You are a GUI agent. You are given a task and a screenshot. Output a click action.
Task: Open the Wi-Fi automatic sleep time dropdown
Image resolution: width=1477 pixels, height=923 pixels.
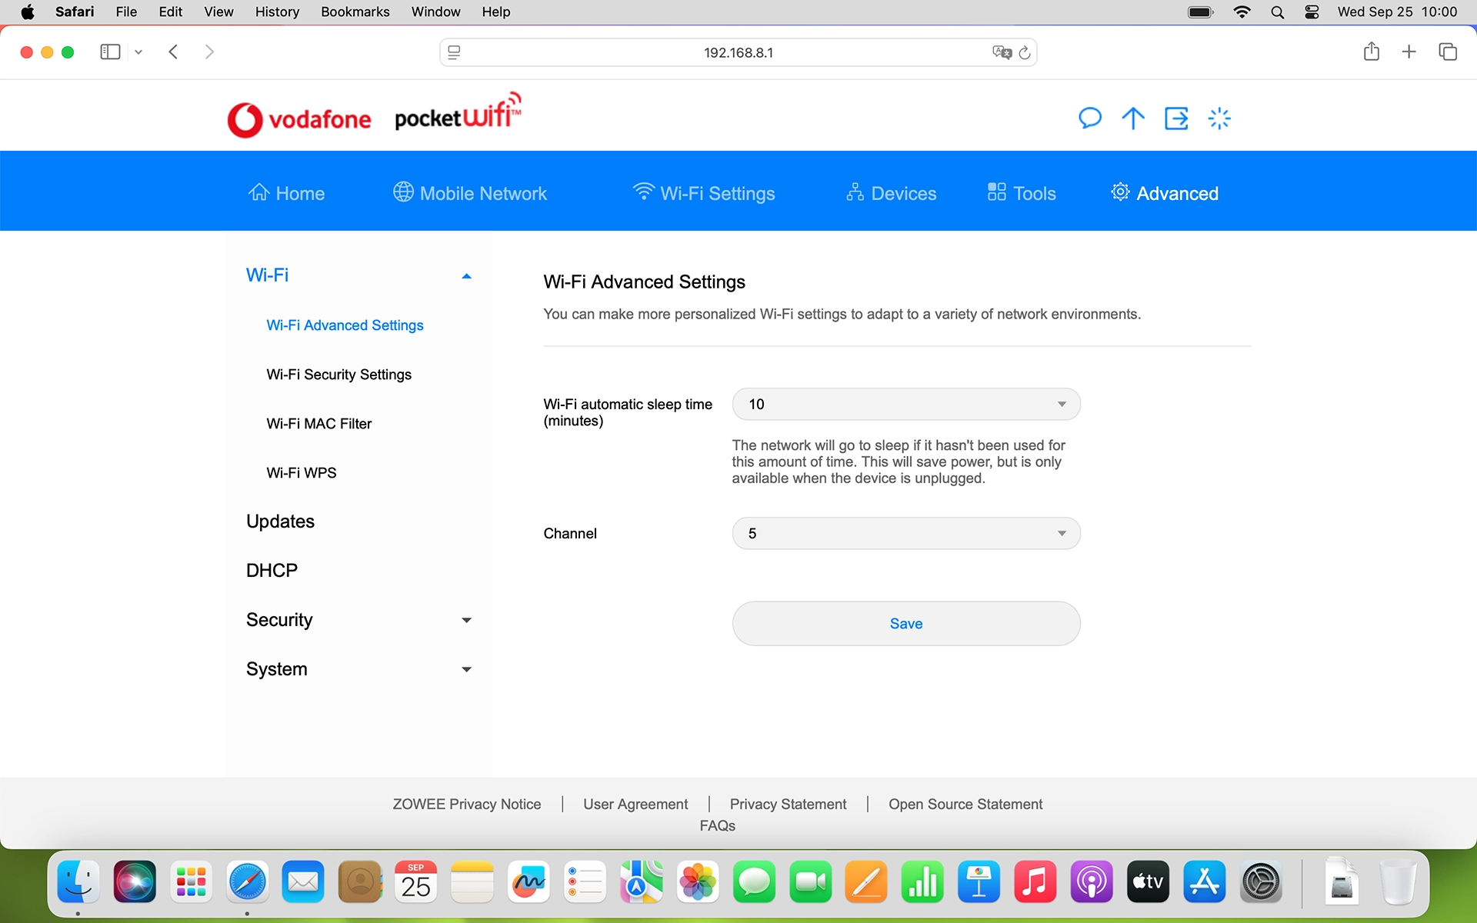[x=905, y=404]
